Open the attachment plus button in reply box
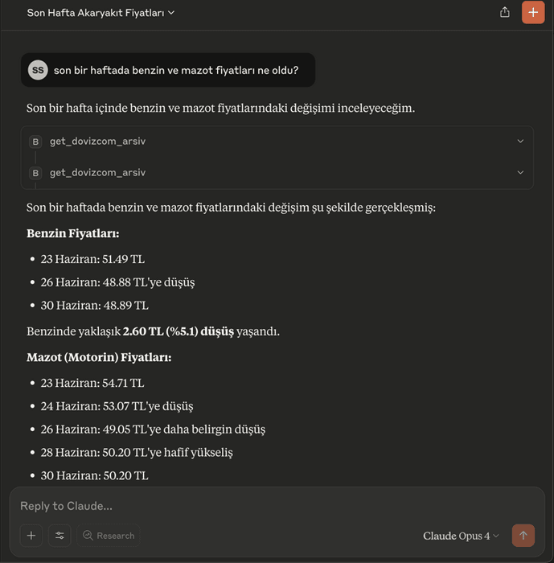 (31, 536)
